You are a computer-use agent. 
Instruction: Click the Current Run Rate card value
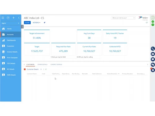(89, 51)
